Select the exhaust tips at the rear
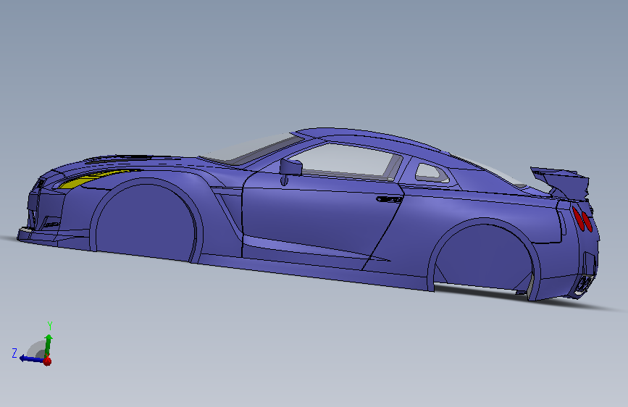This screenshot has width=628, height=407. tap(584, 285)
